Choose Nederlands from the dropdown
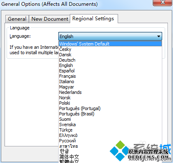 pos(110,92)
